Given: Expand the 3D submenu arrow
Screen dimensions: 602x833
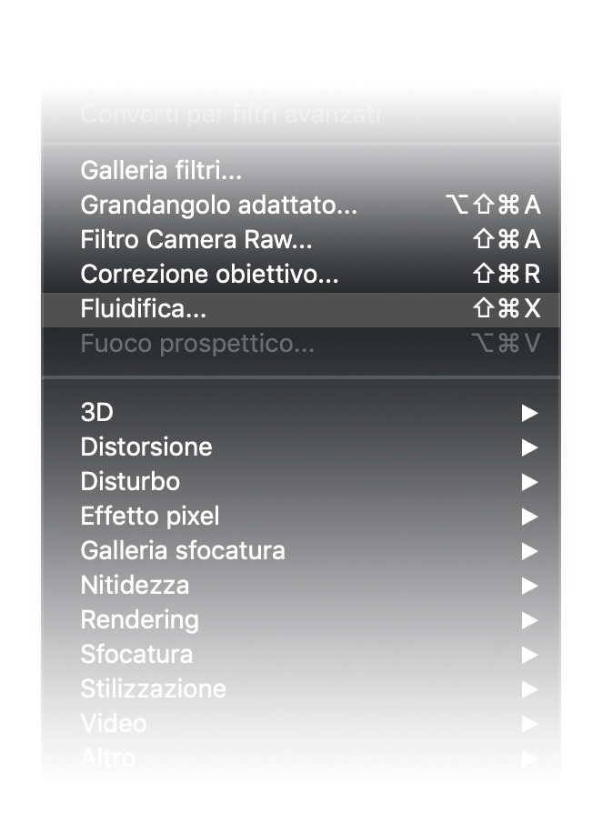Looking at the screenshot, I should (529, 413).
